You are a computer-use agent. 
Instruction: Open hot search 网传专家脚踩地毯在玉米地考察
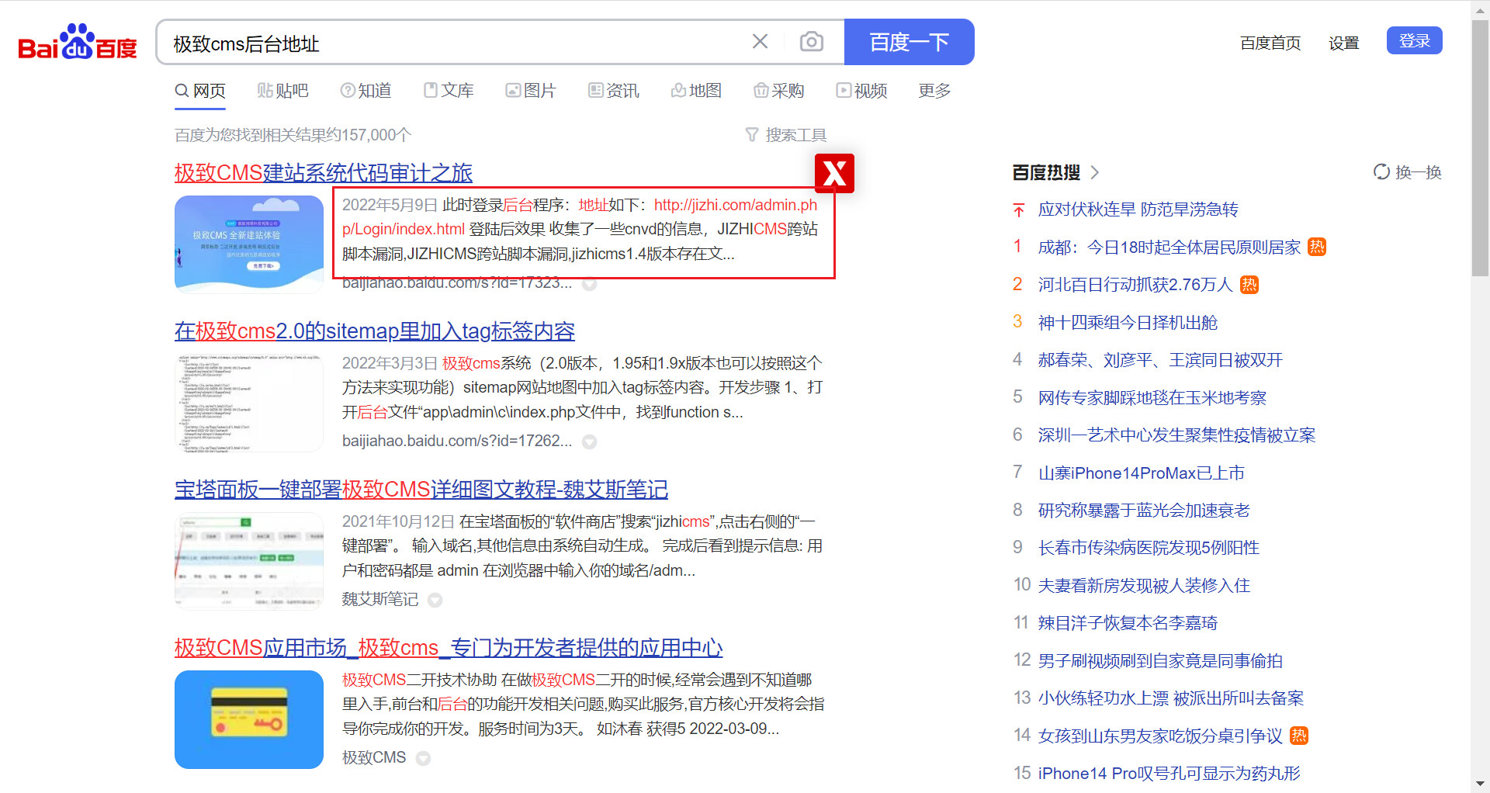[x=1152, y=397]
